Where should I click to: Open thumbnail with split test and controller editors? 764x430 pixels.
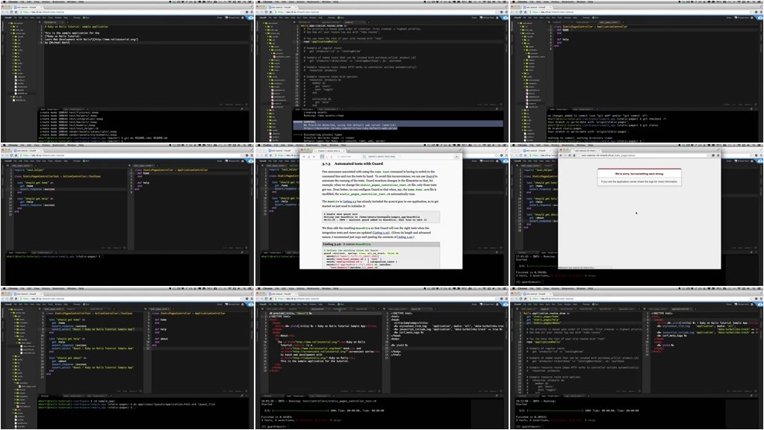[127, 215]
